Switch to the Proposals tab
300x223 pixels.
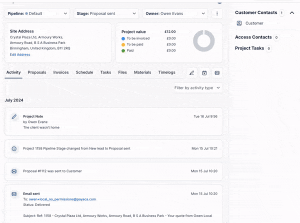pyautogui.click(x=37, y=72)
